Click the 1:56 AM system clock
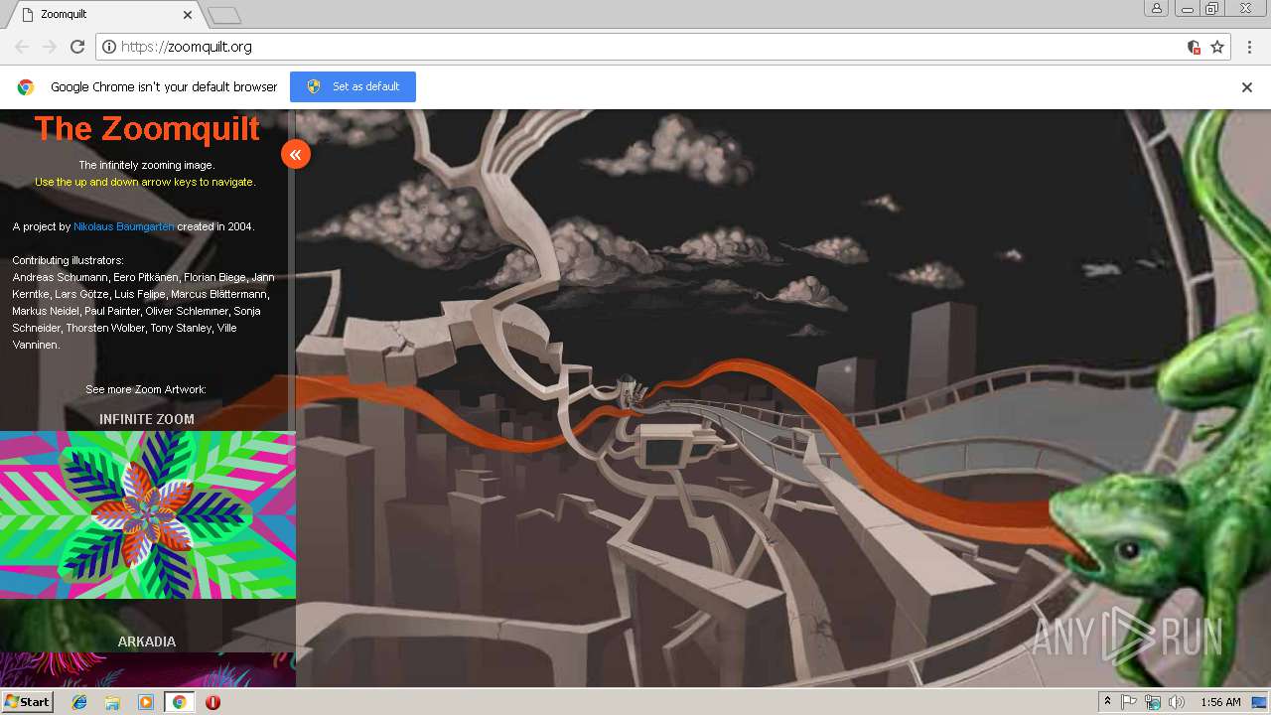This screenshot has width=1271, height=715. click(1220, 702)
